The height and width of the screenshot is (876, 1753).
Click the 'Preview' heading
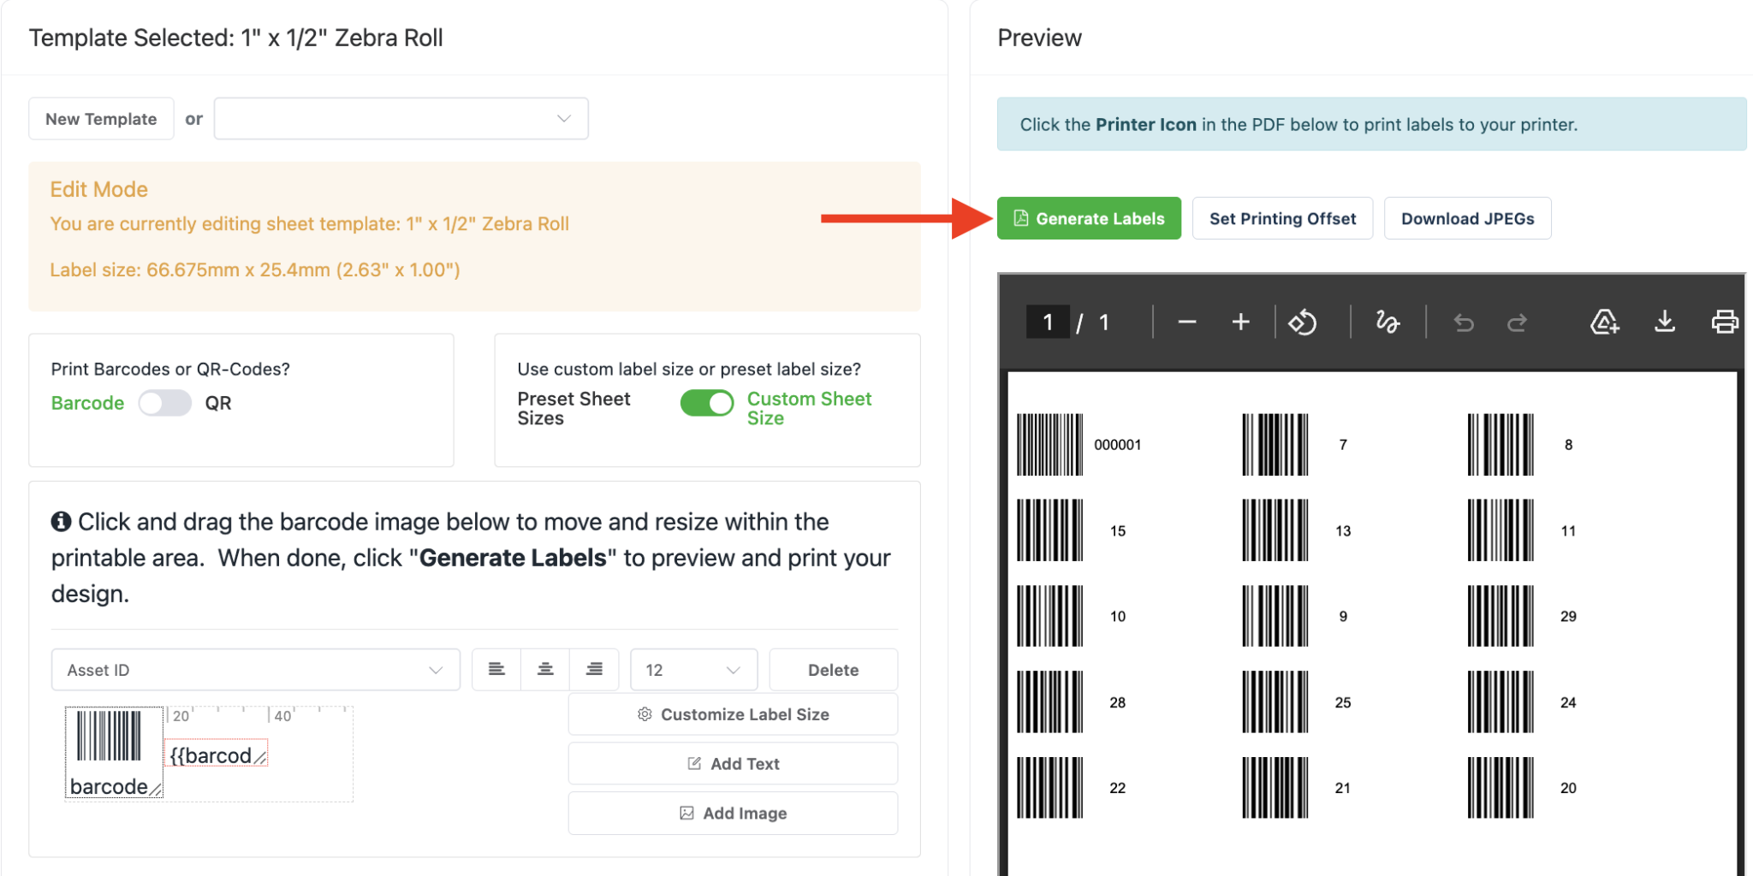click(x=1039, y=38)
